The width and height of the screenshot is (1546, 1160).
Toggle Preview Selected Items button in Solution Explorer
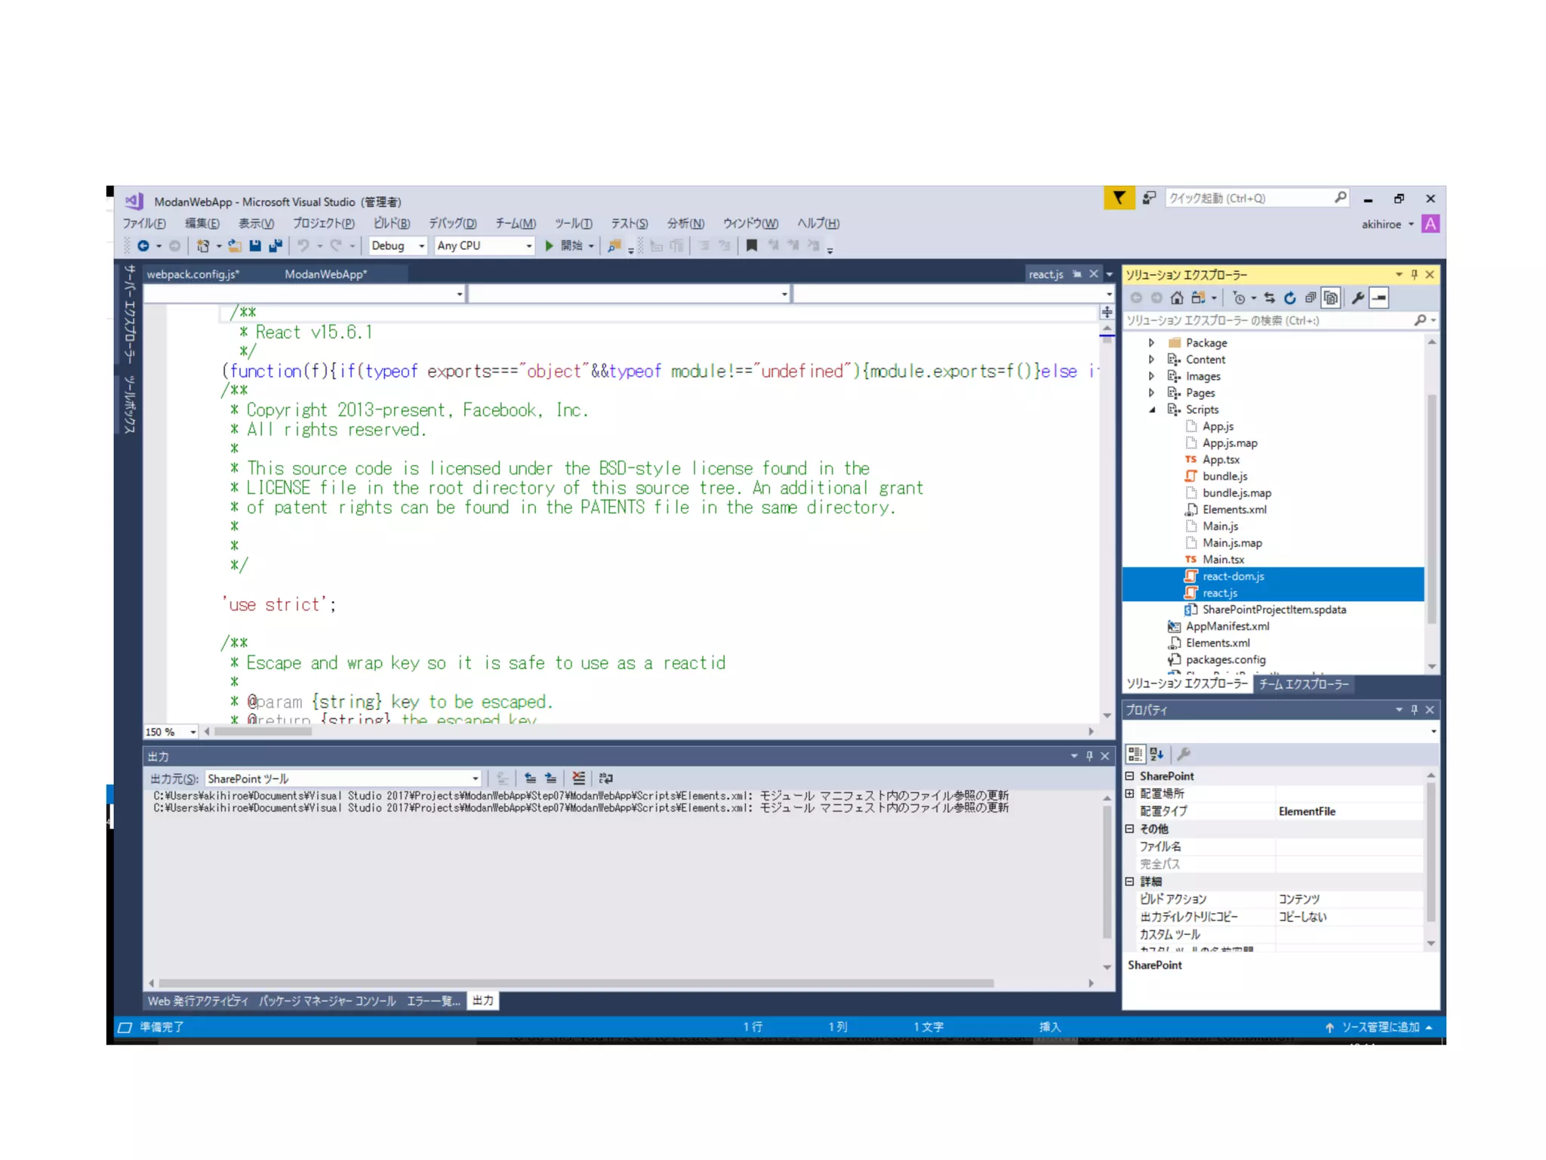(x=1379, y=298)
